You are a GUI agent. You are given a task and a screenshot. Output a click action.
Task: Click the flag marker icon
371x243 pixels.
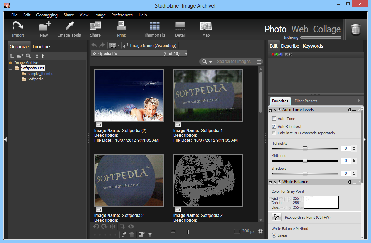[124, 234]
